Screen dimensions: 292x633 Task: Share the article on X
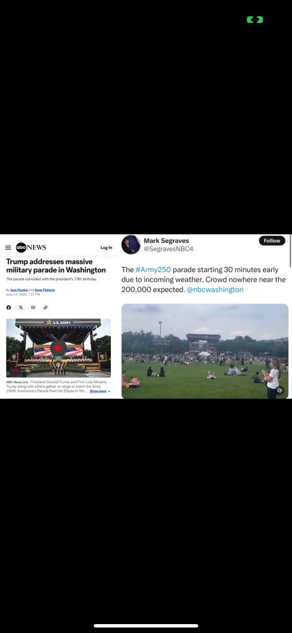coord(21,307)
